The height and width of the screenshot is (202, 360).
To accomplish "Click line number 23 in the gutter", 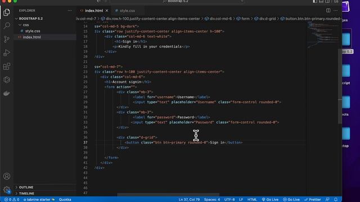I will point(85,72).
